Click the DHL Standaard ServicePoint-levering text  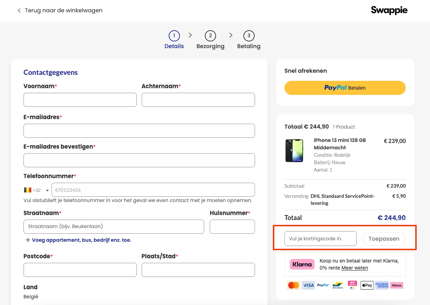tap(343, 200)
